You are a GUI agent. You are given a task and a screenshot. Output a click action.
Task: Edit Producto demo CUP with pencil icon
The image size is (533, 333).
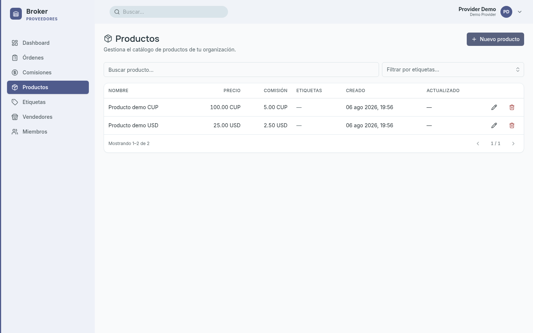(494, 107)
